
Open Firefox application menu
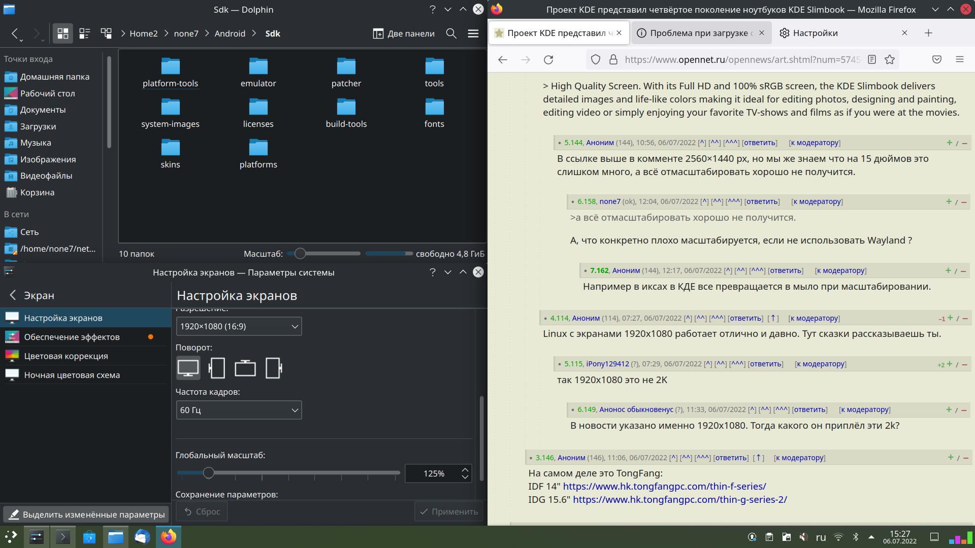[x=960, y=60]
